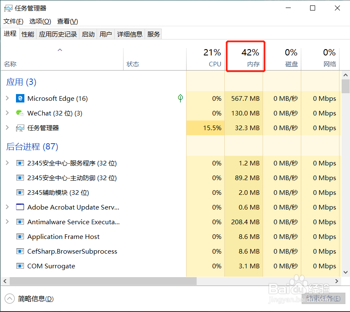The width and height of the screenshot is (350, 312).
Task: Click the 任务管理器 process row icon
Action: point(20,128)
